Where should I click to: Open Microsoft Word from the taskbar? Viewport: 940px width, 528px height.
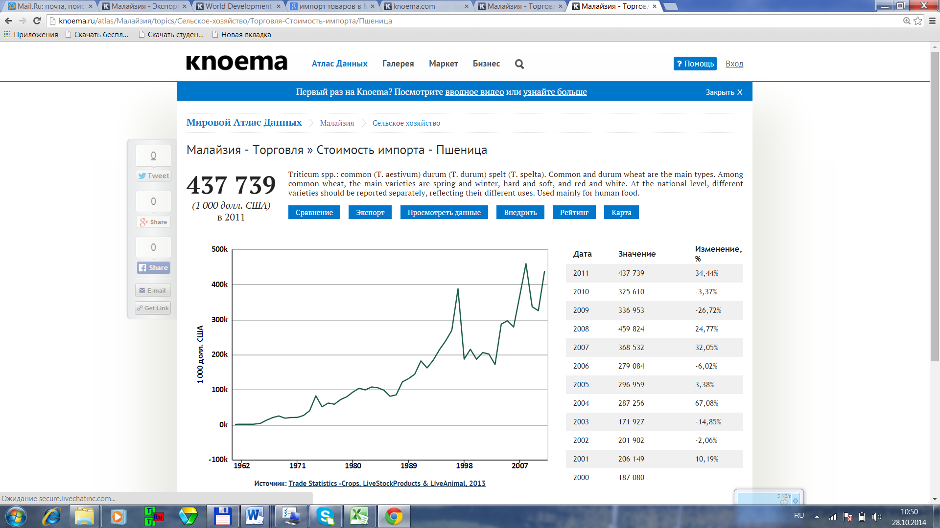pyautogui.click(x=255, y=516)
